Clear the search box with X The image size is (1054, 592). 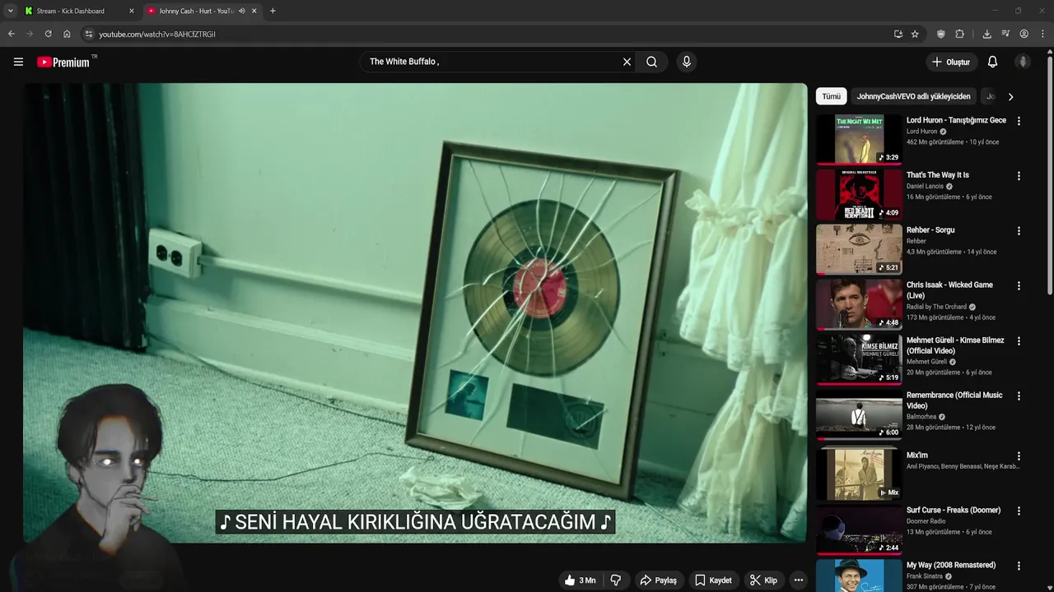pyautogui.click(x=627, y=62)
